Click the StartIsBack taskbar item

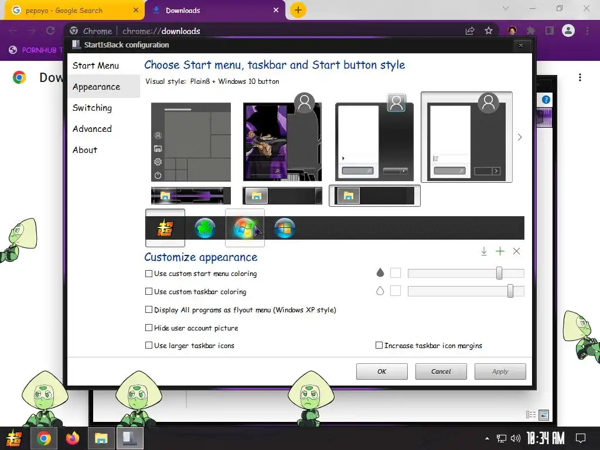click(130, 438)
